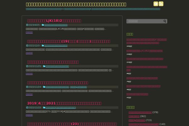Viewport: 189px width, 126px height.
Task: Open the RSS feed icon in header
Action: [161, 4]
